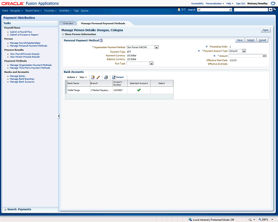Click the Create bank account icon
This screenshot has height=222, width=278.
[x=93, y=77]
